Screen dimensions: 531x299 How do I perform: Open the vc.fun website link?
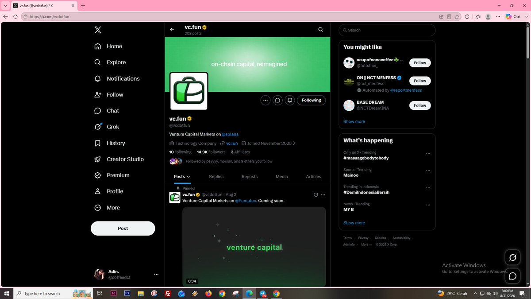click(x=232, y=143)
